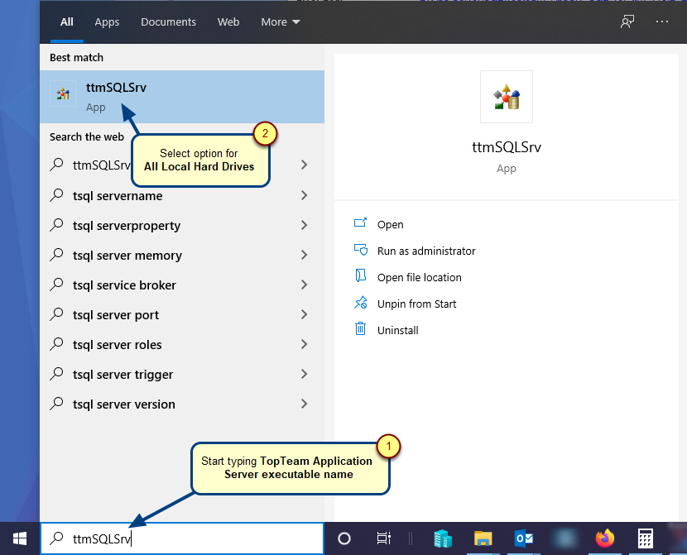This screenshot has height=555, width=687.
Task: Expand arrow for tsql servername
Action: coord(304,195)
